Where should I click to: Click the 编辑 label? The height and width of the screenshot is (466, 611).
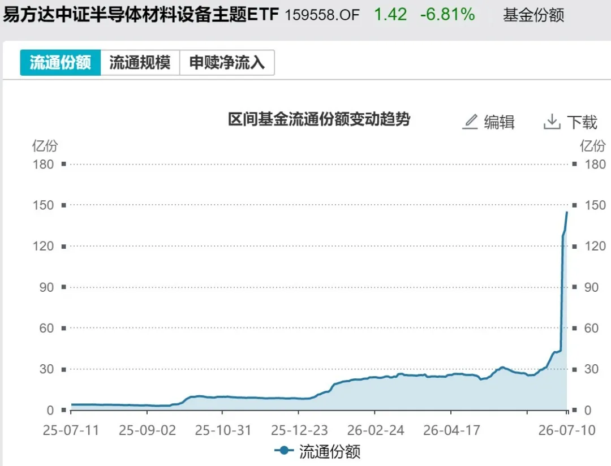pos(500,122)
